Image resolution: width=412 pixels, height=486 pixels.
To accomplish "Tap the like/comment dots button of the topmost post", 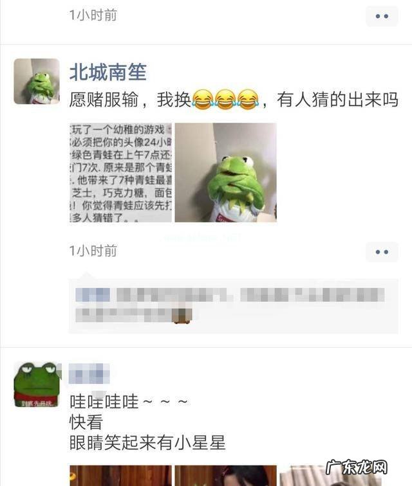I will (x=382, y=16).
